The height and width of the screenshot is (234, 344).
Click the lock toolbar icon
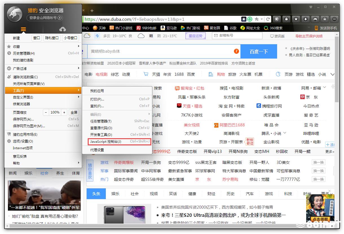click(286, 19)
